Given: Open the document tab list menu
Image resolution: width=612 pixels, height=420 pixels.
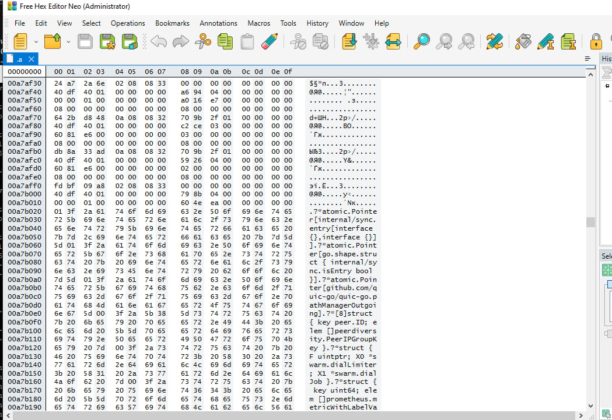Looking at the screenshot, I should click(587, 59).
